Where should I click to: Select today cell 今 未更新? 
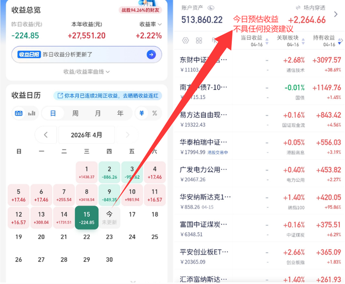click(109, 218)
